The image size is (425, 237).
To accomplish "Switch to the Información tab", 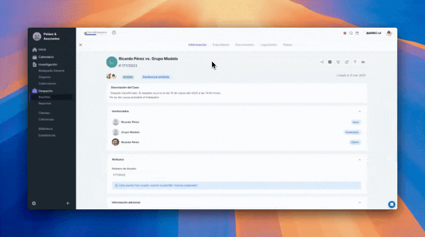I will coord(197,45).
